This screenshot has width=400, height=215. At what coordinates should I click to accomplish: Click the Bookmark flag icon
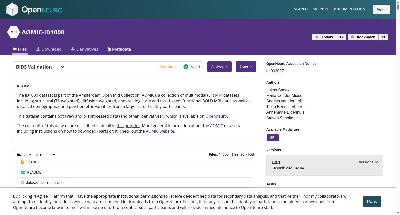352,37
